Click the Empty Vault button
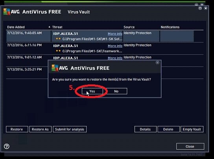The height and width of the screenshot is (159, 214). point(192,129)
